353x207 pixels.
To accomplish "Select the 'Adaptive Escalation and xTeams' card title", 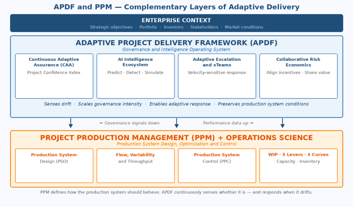I will point(217,62).
